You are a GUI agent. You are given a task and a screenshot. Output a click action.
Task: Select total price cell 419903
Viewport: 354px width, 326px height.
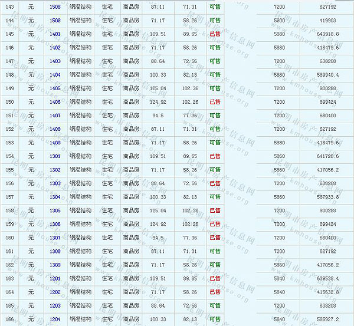point(327,20)
